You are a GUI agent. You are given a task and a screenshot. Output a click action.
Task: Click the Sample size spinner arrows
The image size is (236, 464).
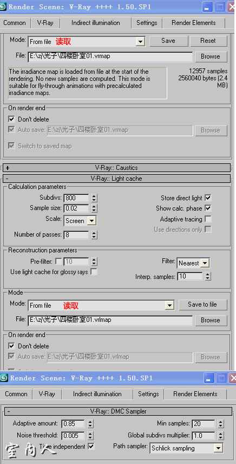(94, 208)
